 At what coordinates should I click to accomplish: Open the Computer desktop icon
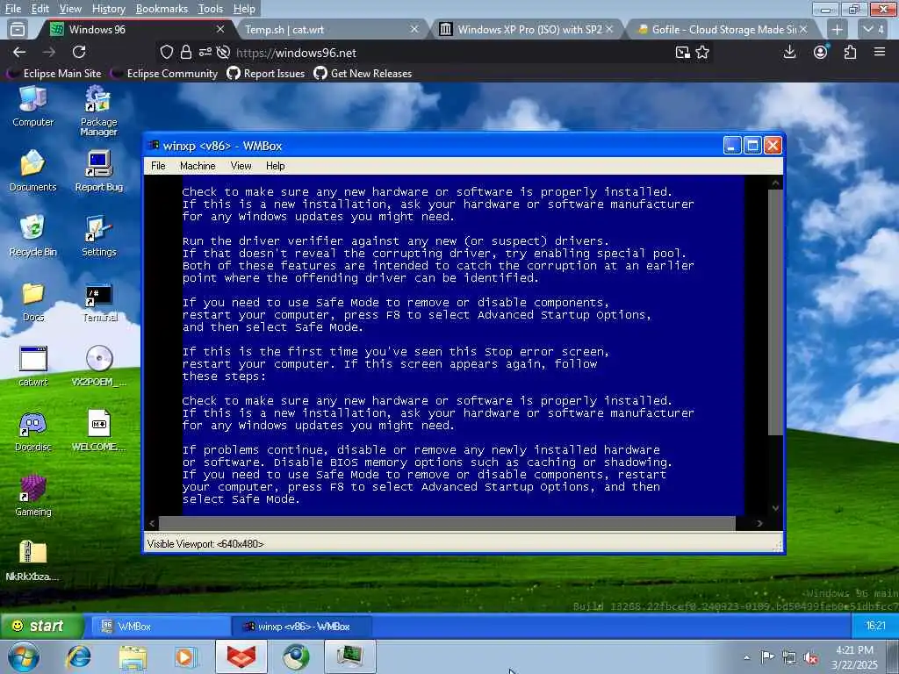tap(32, 106)
